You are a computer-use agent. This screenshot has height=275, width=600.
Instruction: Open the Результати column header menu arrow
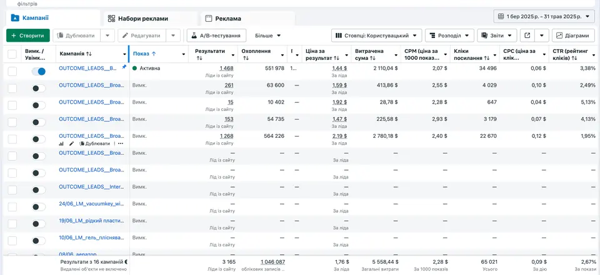(232, 55)
